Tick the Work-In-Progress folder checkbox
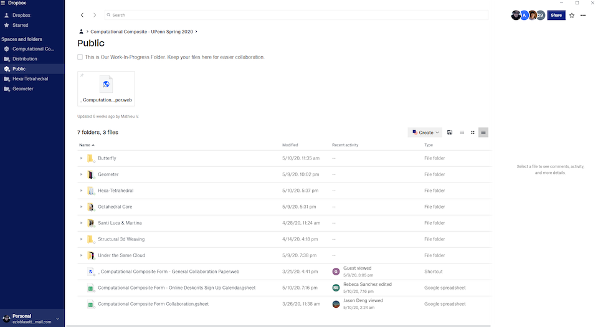Image resolution: width=598 pixels, height=327 pixels. pyautogui.click(x=80, y=57)
